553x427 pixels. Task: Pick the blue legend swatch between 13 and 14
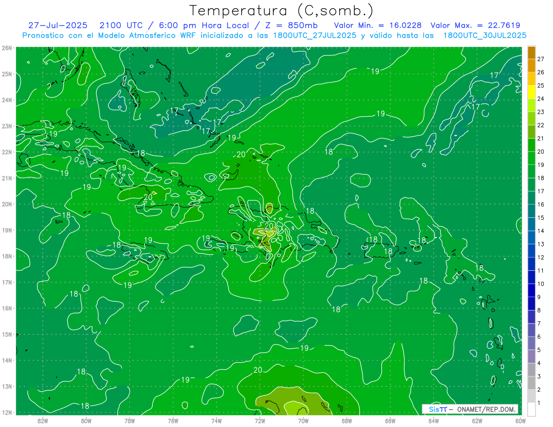tap(531, 237)
